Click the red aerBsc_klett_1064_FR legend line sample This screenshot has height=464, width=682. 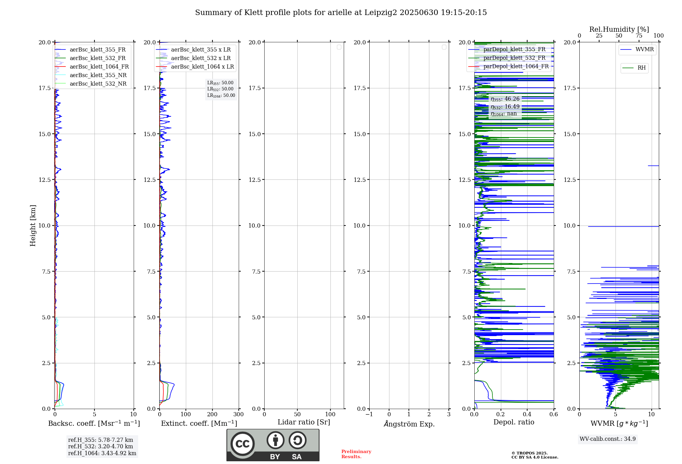[60, 67]
